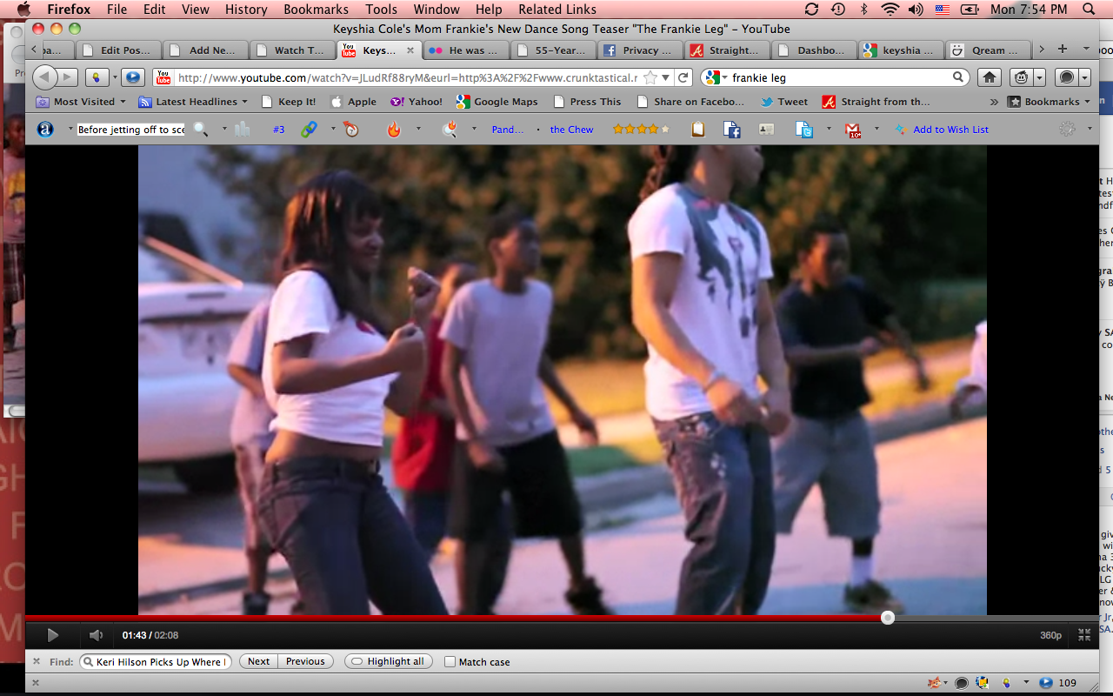Enable the Match case checkbox
Image resolution: width=1113 pixels, height=696 pixels.
click(450, 662)
